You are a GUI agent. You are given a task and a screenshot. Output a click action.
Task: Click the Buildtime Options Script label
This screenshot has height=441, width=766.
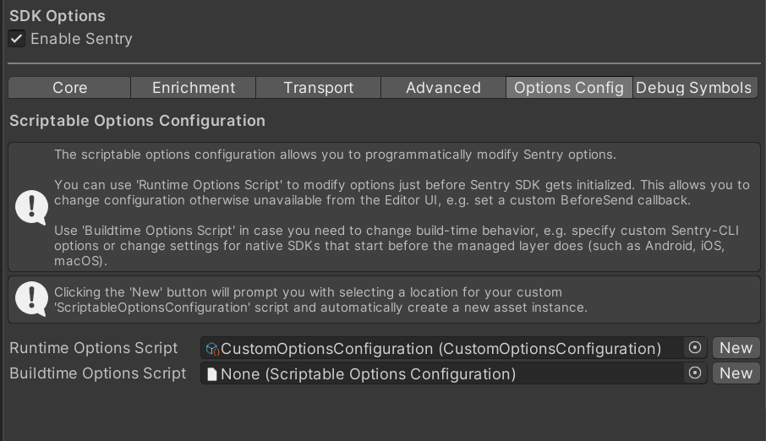coord(98,373)
